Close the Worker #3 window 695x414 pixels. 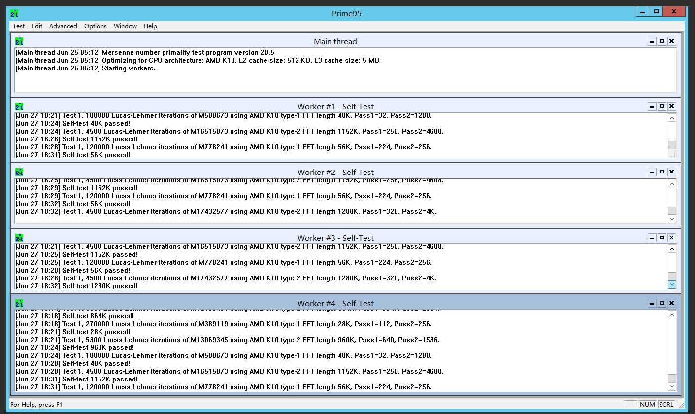point(672,238)
